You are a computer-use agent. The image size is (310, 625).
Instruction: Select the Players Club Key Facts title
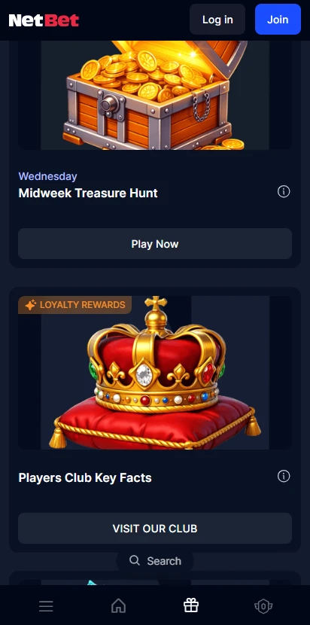coord(85,477)
